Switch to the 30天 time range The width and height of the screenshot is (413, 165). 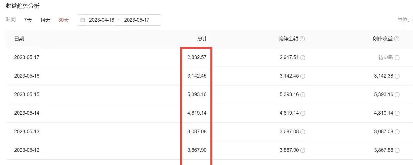pos(63,20)
